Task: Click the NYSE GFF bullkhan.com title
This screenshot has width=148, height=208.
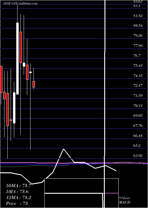Action: (20, 4)
